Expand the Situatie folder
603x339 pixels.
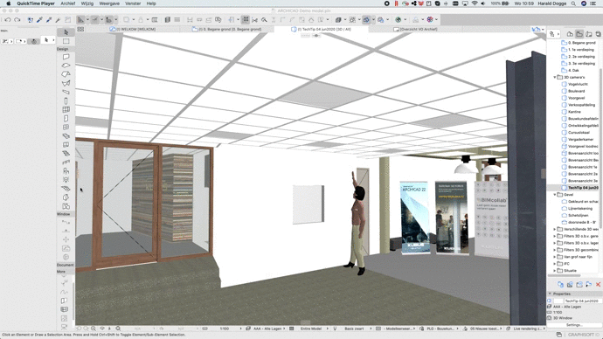click(x=555, y=271)
